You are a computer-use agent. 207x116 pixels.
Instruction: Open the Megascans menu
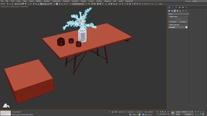pyautogui.click(x=107, y=1)
